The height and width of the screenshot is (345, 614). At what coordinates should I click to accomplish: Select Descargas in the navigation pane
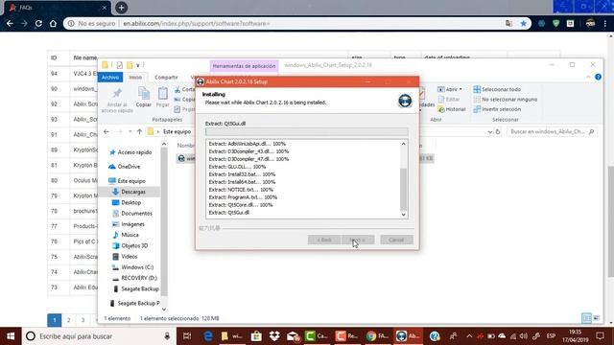point(132,192)
